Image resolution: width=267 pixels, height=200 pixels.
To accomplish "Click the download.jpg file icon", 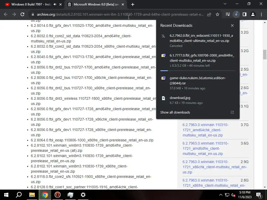I will 163,98.
